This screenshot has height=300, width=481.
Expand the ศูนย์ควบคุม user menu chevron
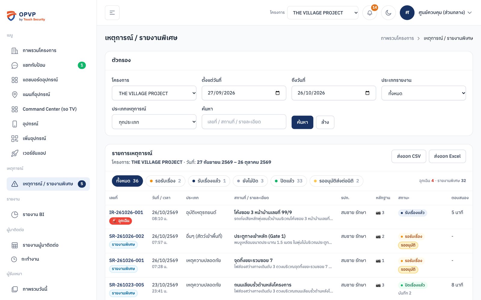[470, 13]
